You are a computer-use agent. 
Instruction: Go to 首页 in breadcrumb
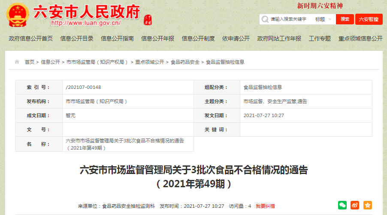point(30,62)
